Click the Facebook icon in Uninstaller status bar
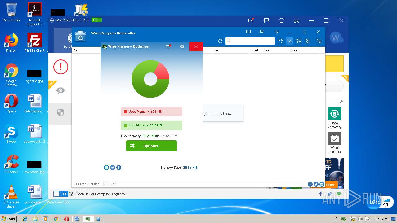 [x=310, y=184]
